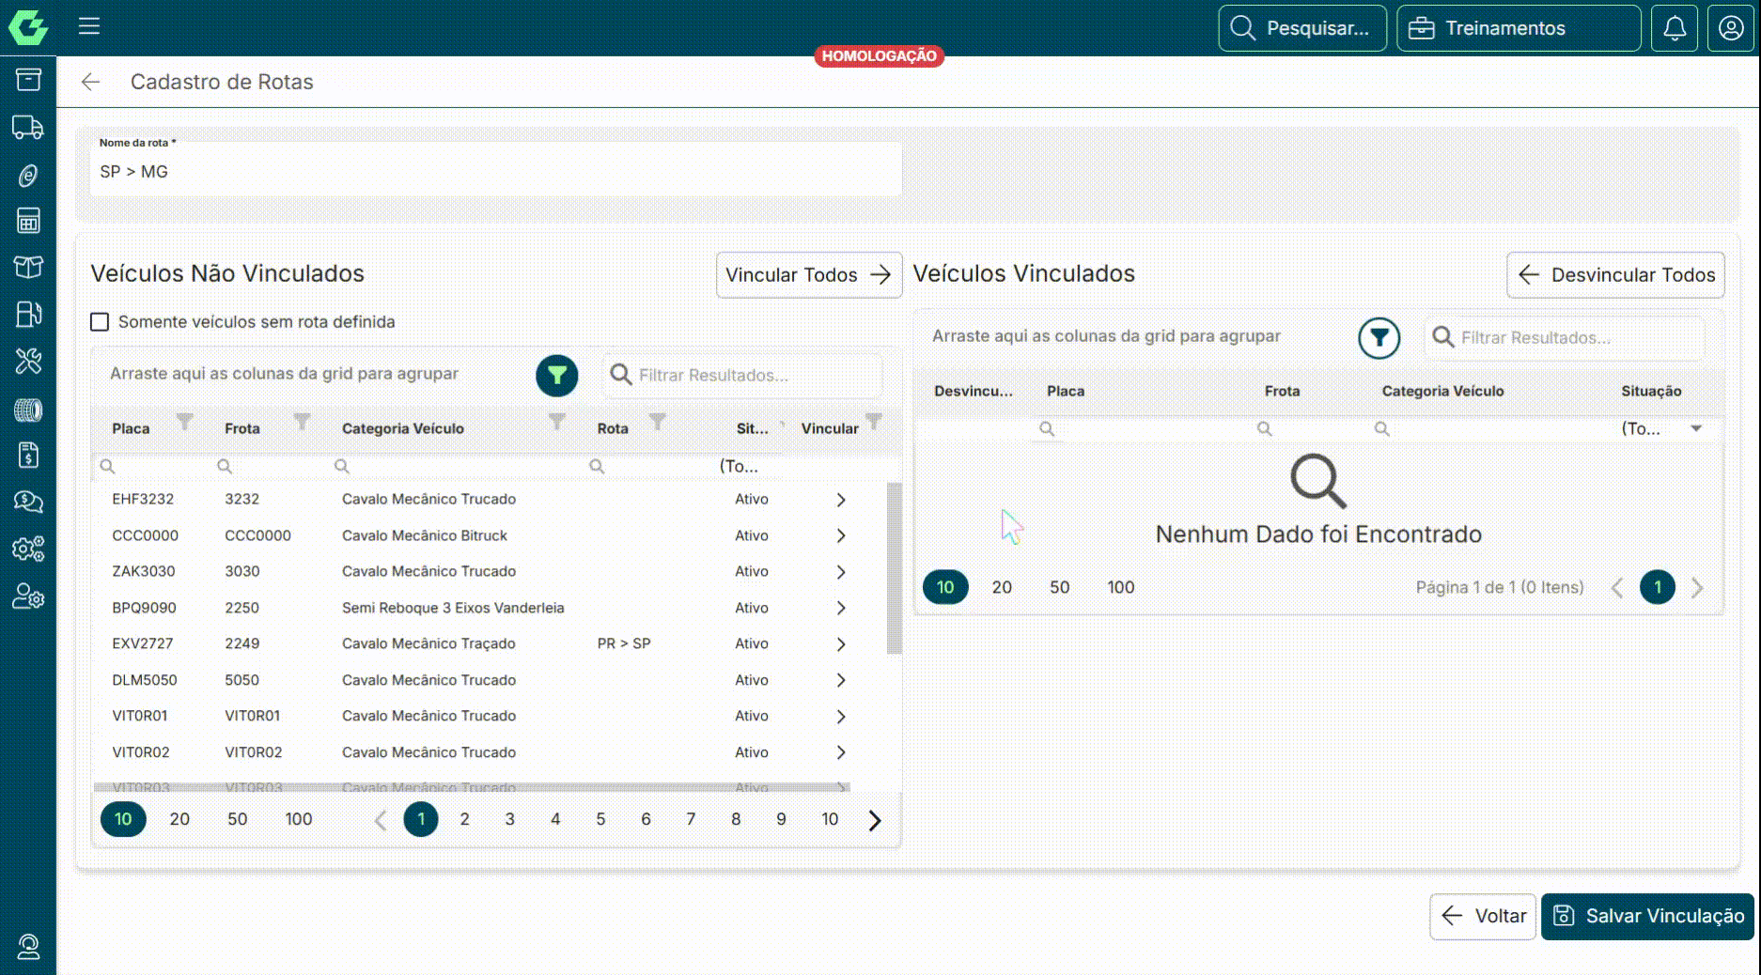The height and width of the screenshot is (975, 1761).
Task: Enable Somente veículos sem rota definida
Action: click(100, 322)
